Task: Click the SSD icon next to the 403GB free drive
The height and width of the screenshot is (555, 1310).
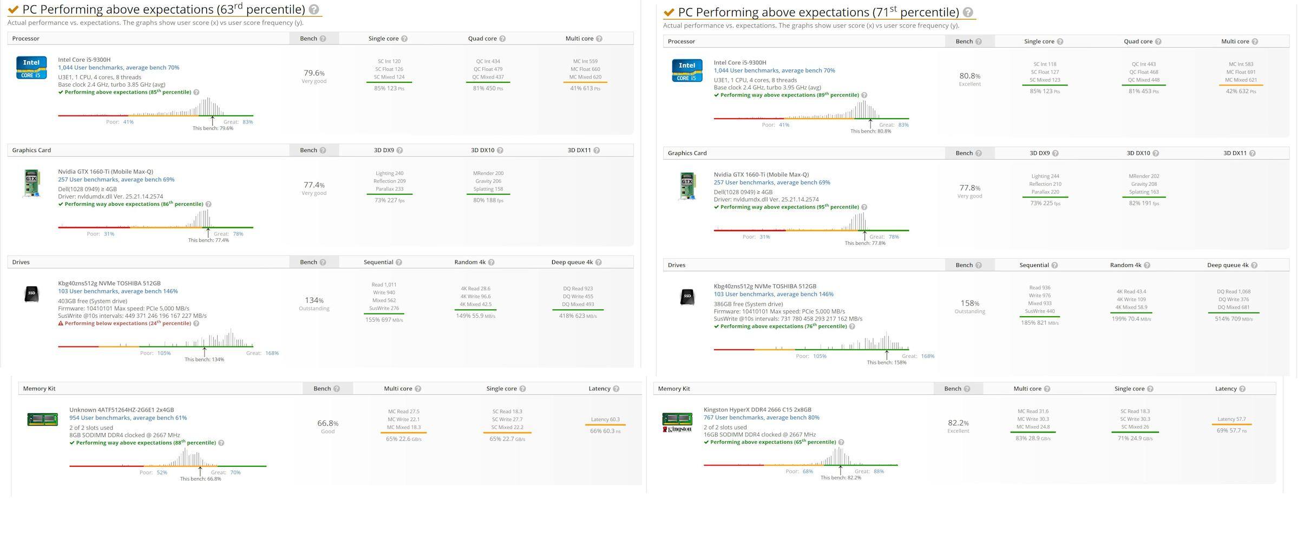Action: (31, 293)
